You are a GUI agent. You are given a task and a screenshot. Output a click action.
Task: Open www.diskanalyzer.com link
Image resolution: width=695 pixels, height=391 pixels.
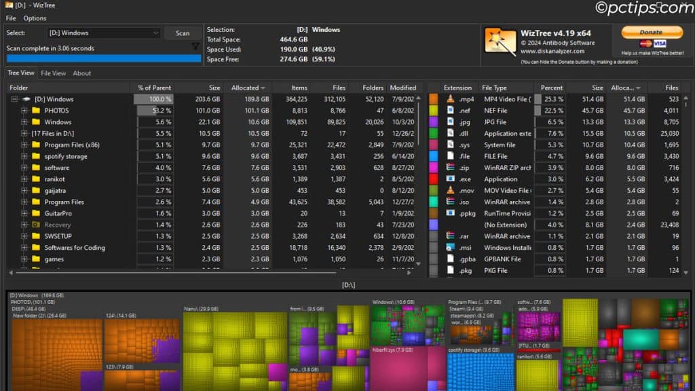[552, 51]
